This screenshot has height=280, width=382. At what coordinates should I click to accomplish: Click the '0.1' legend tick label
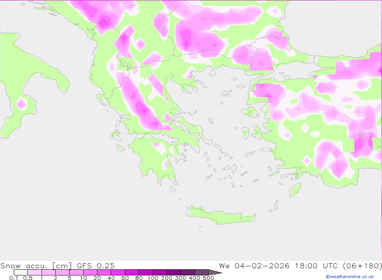click(x=13, y=278)
